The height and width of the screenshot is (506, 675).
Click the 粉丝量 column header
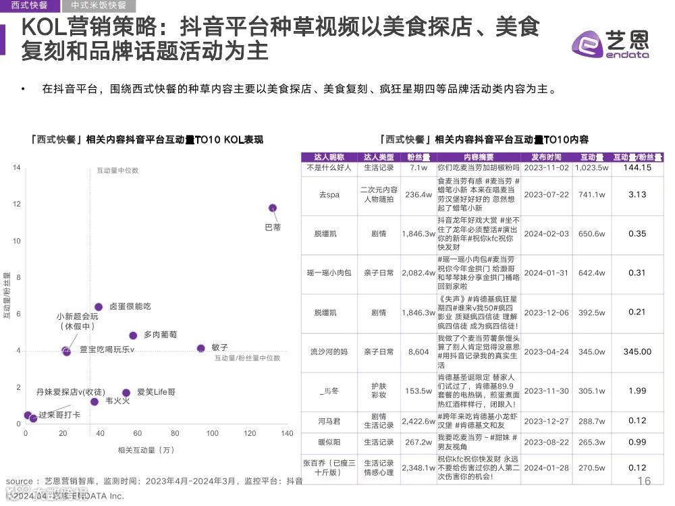pyautogui.click(x=418, y=157)
